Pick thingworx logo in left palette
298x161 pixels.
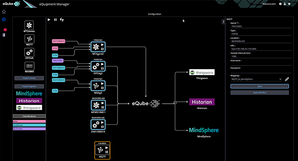pyautogui.click(x=29, y=107)
